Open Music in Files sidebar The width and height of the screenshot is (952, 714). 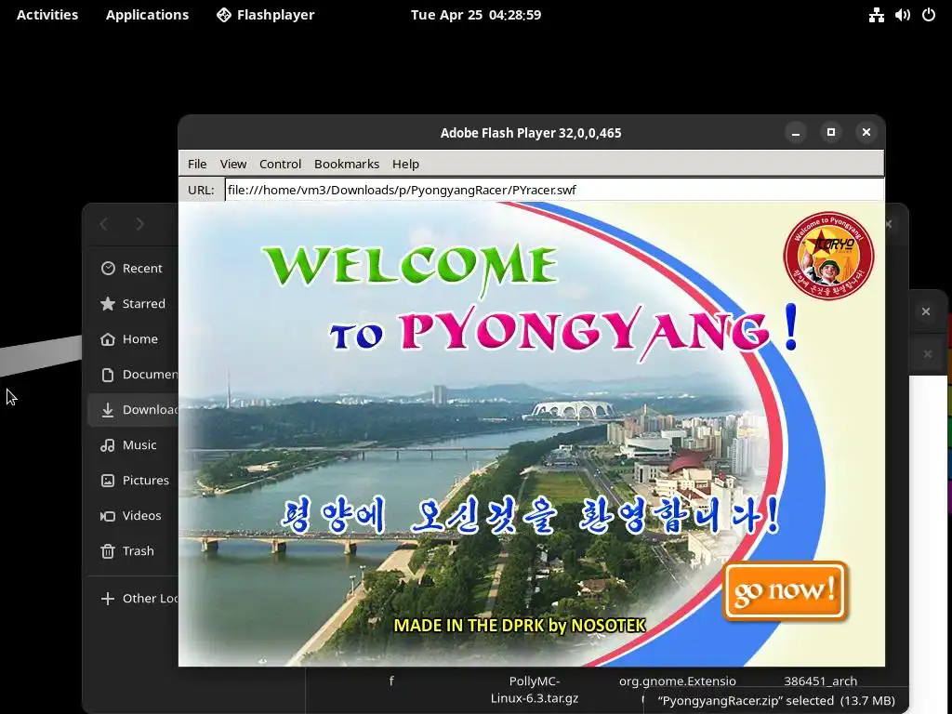point(133,445)
